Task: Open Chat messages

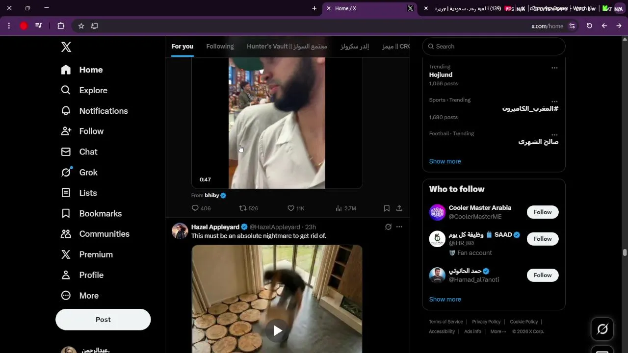Action: (x=79, y=152)
